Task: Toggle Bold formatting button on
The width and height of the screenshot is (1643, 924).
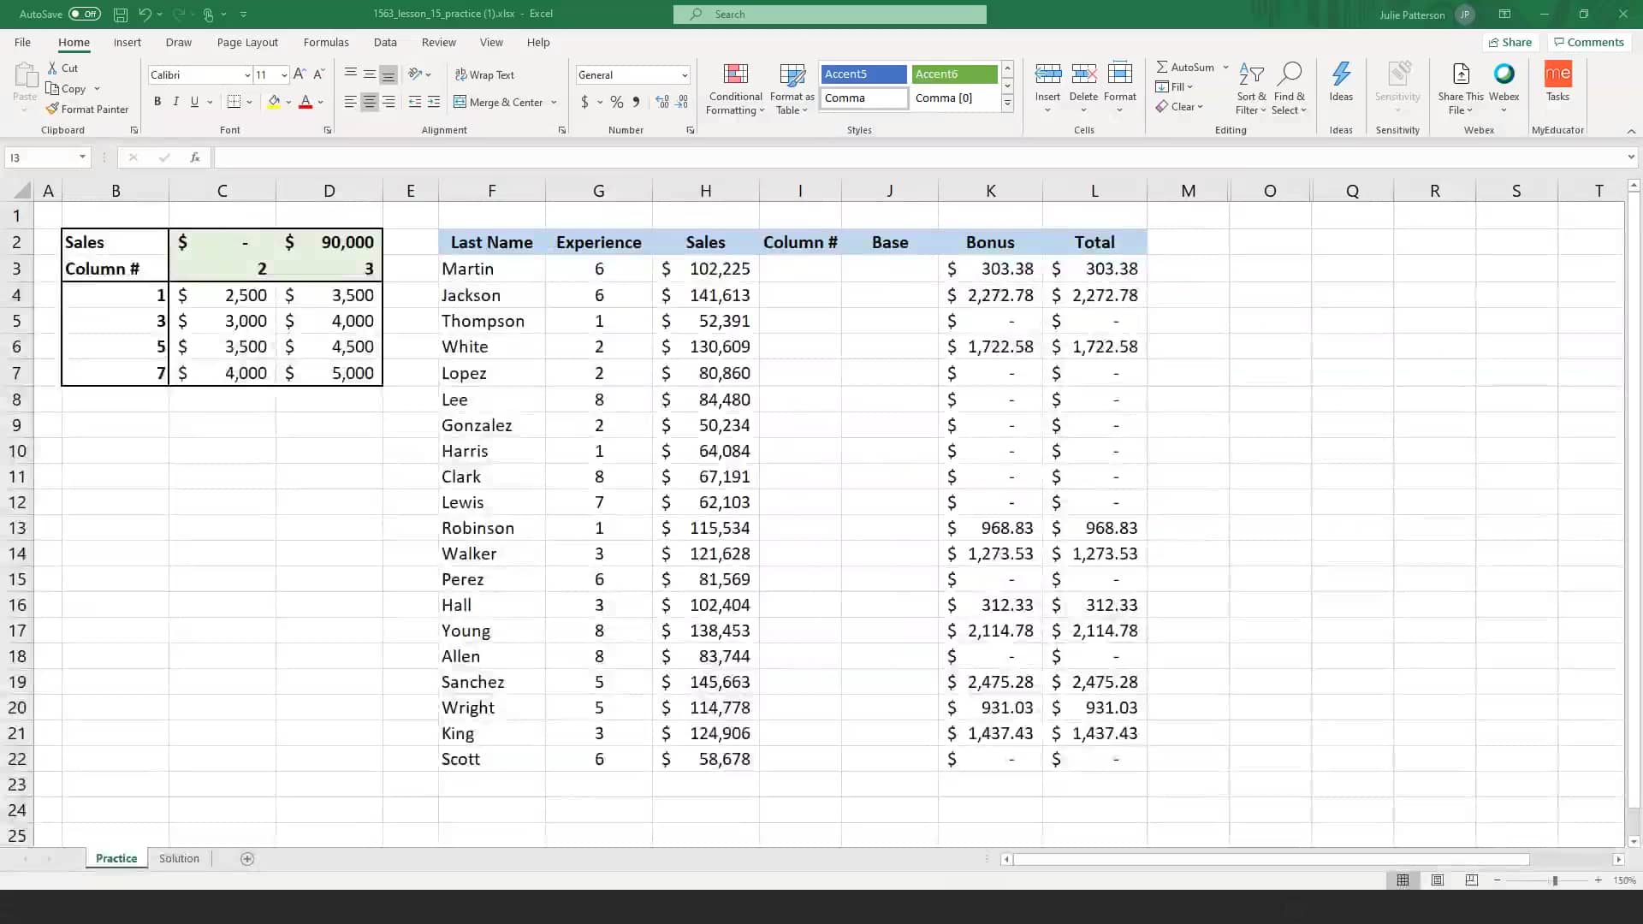Action: (x=157, y=102)
